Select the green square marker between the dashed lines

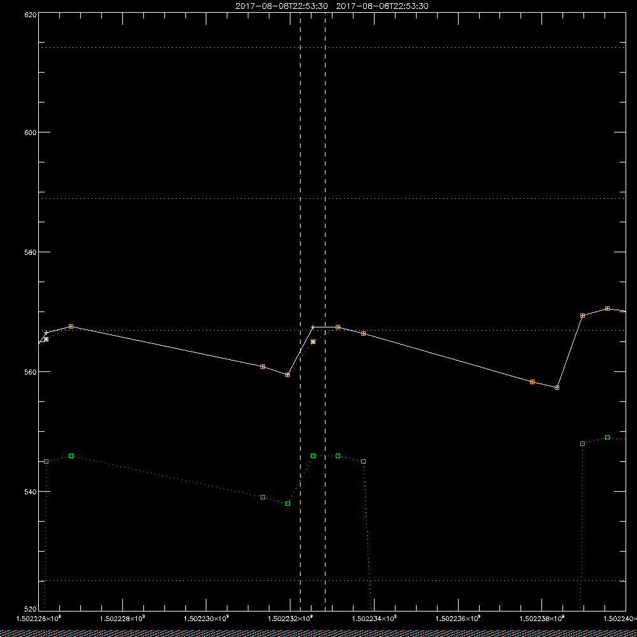pyautogui.click(x=313, y=456)
